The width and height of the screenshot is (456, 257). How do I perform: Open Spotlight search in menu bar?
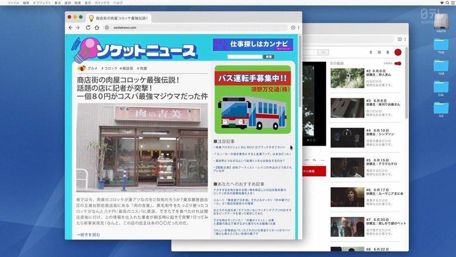447,3
